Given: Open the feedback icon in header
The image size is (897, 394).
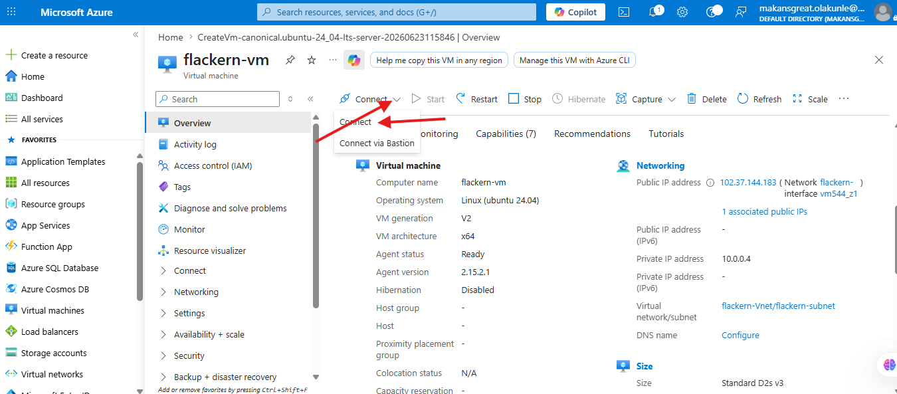Looking at the screenshot, I should (x=741, y=12).
